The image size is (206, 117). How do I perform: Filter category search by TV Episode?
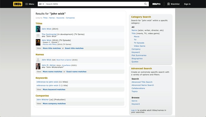pos(139,43)
